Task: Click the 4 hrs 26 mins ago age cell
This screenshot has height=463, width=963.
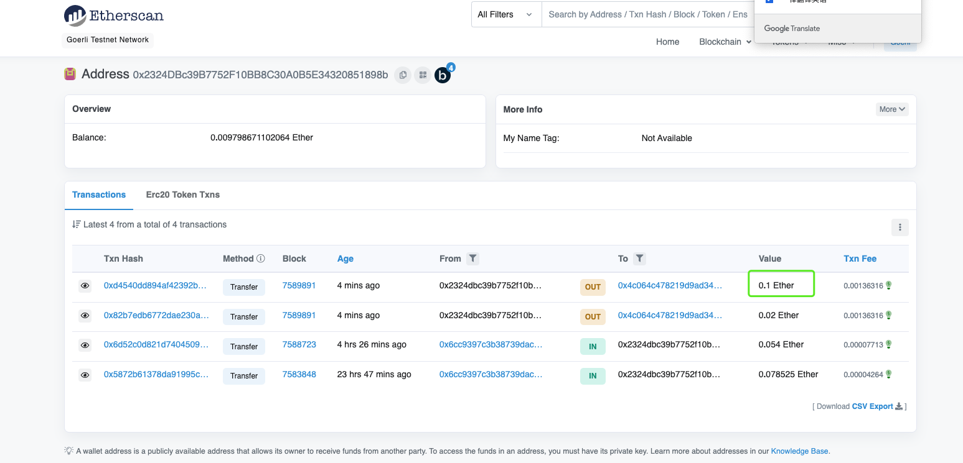Action: click(372, 344)
